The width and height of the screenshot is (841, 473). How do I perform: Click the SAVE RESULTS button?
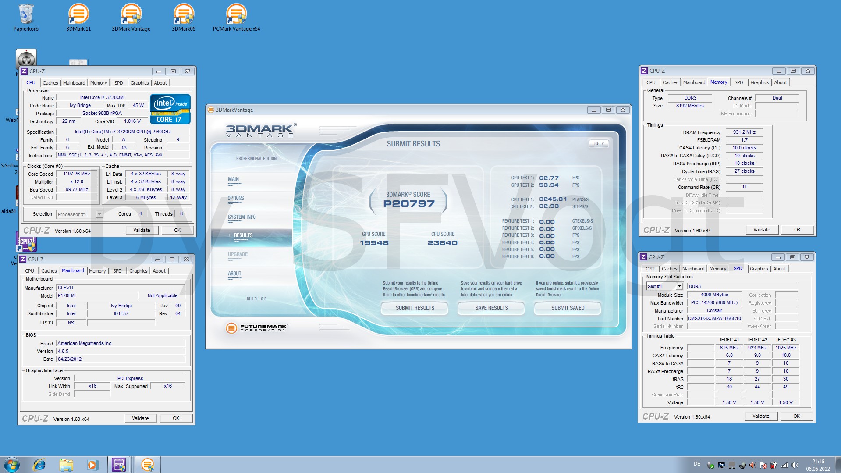point(491,308)
